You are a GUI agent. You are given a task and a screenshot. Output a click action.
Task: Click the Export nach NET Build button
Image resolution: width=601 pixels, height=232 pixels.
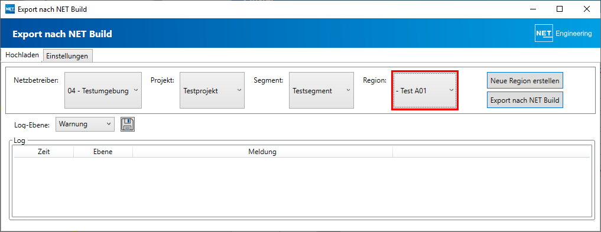(525, 100)
